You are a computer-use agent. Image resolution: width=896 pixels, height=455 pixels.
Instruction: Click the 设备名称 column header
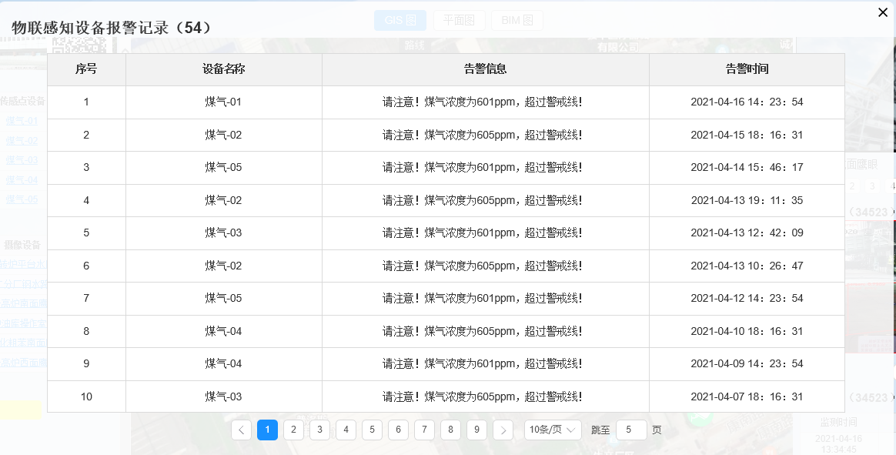tap(223, 69)
